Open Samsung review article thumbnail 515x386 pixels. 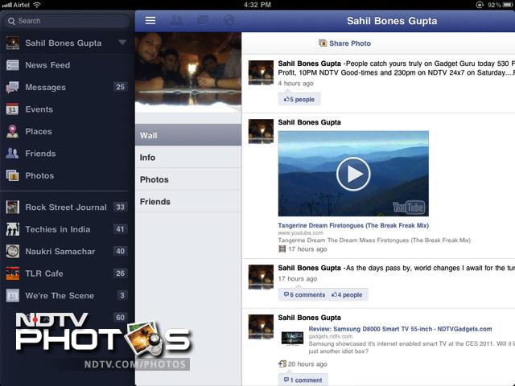coord(292,339)
